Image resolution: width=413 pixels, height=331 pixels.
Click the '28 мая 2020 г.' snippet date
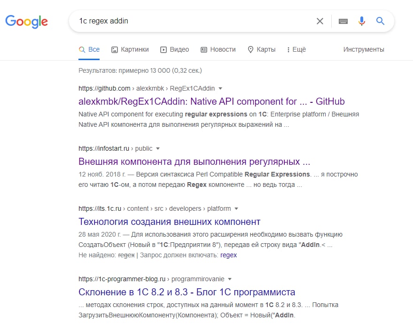(x=100, y=234)
